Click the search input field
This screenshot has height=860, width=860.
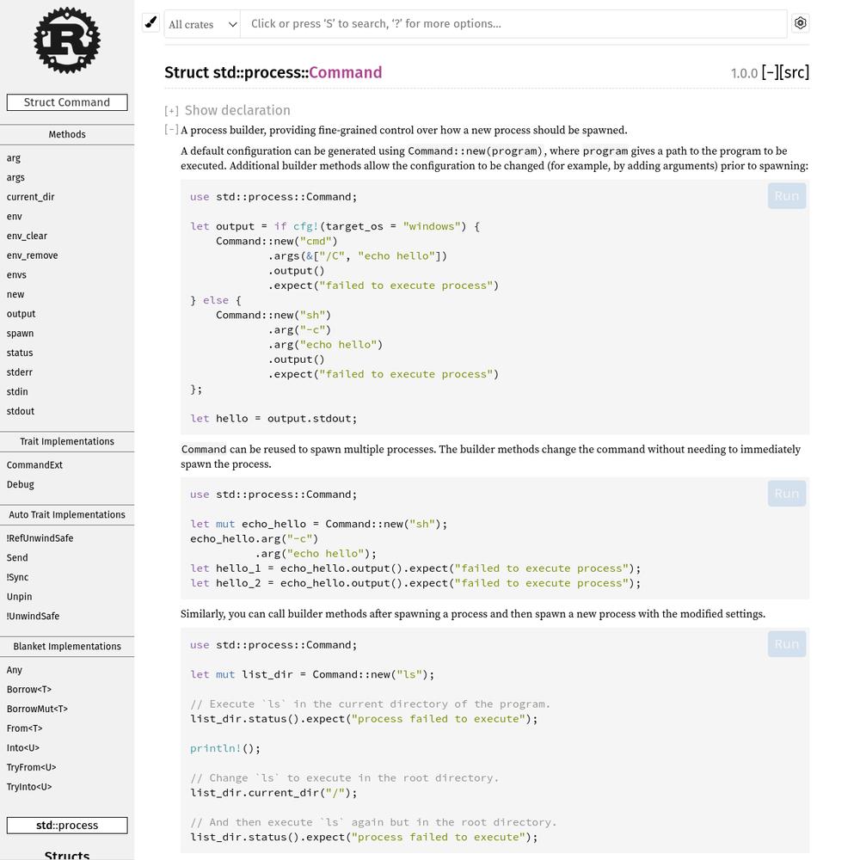[x=513, y=23]
